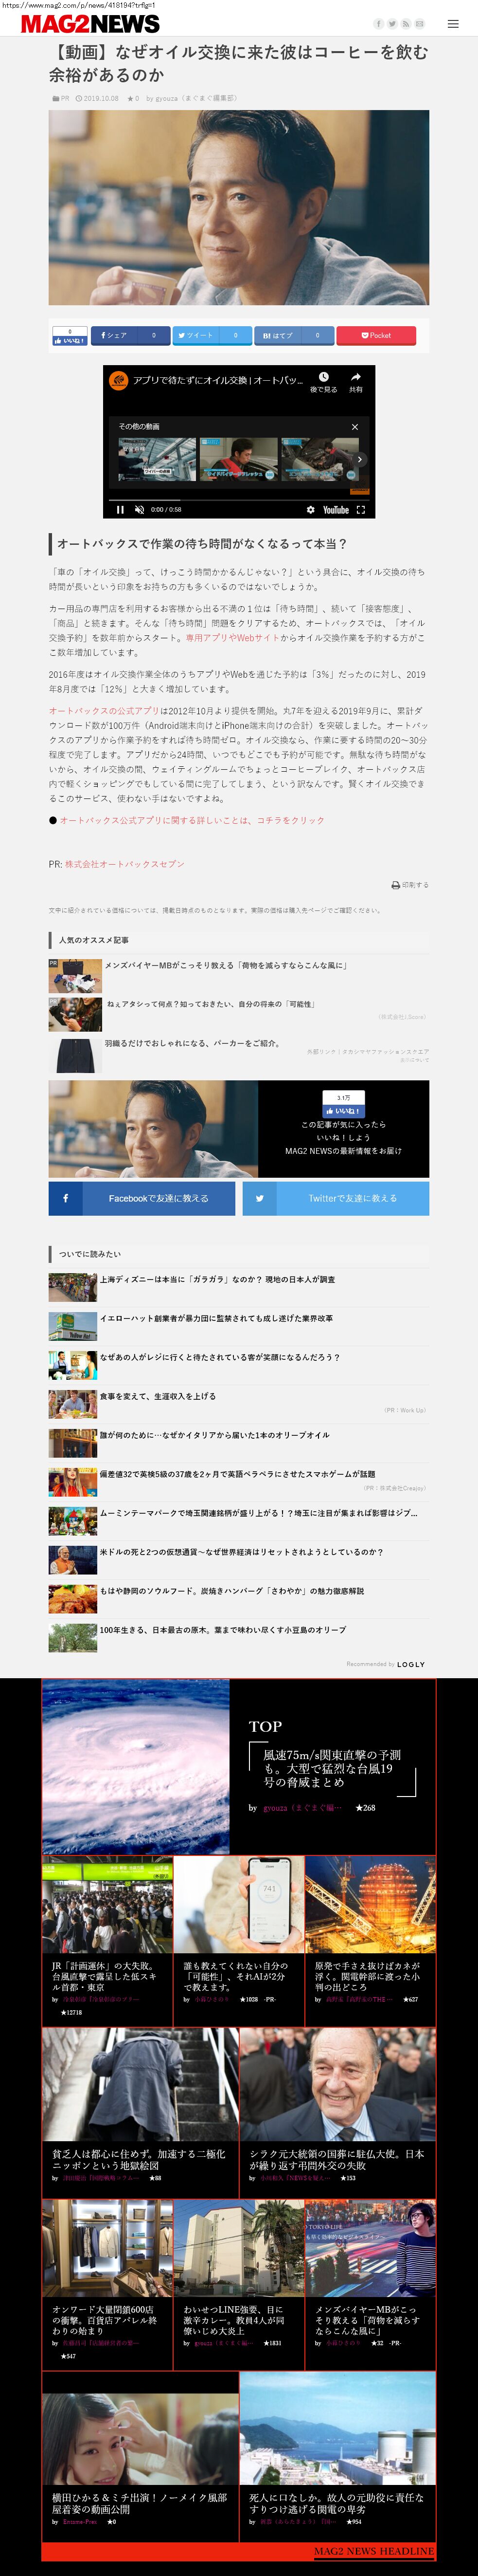
Task: Open the Facebook icon in the header
Action: click(378, 24)
